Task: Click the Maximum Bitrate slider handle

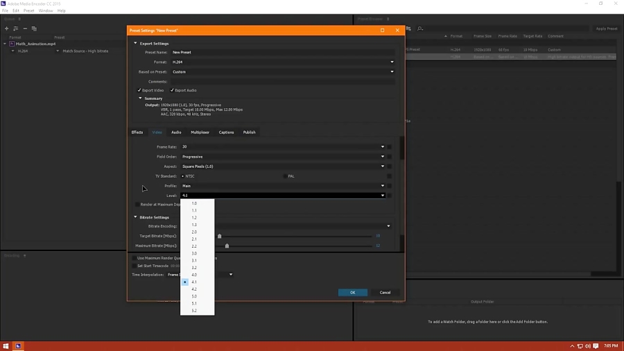Action: click(227, 246)
